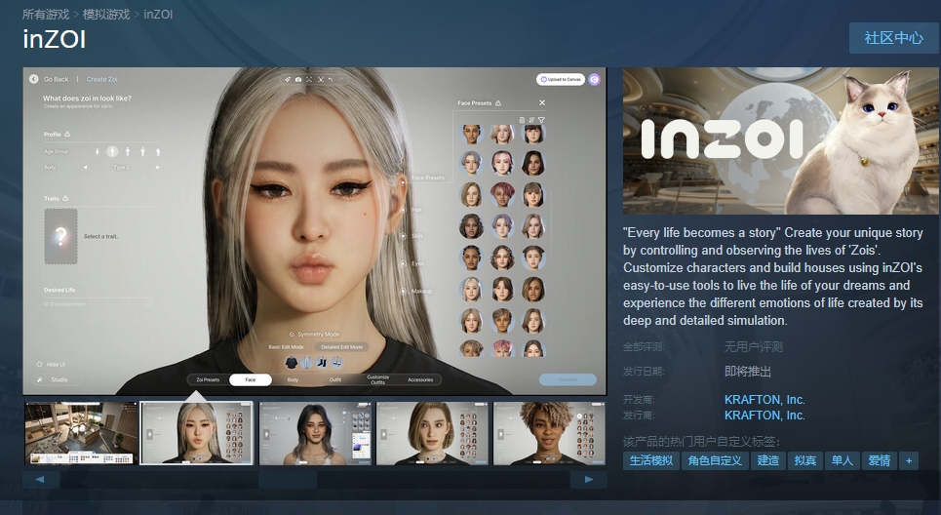Click the funnel filter icon above face presets
Screen dimensions: 941x515
541,120
